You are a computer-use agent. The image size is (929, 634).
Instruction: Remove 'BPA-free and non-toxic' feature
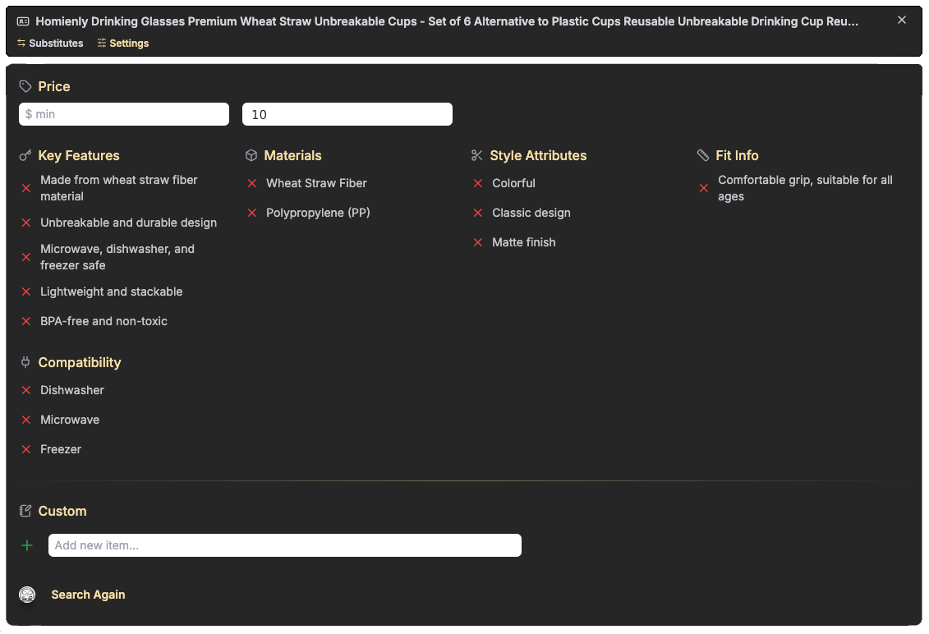tap(26, 321)
